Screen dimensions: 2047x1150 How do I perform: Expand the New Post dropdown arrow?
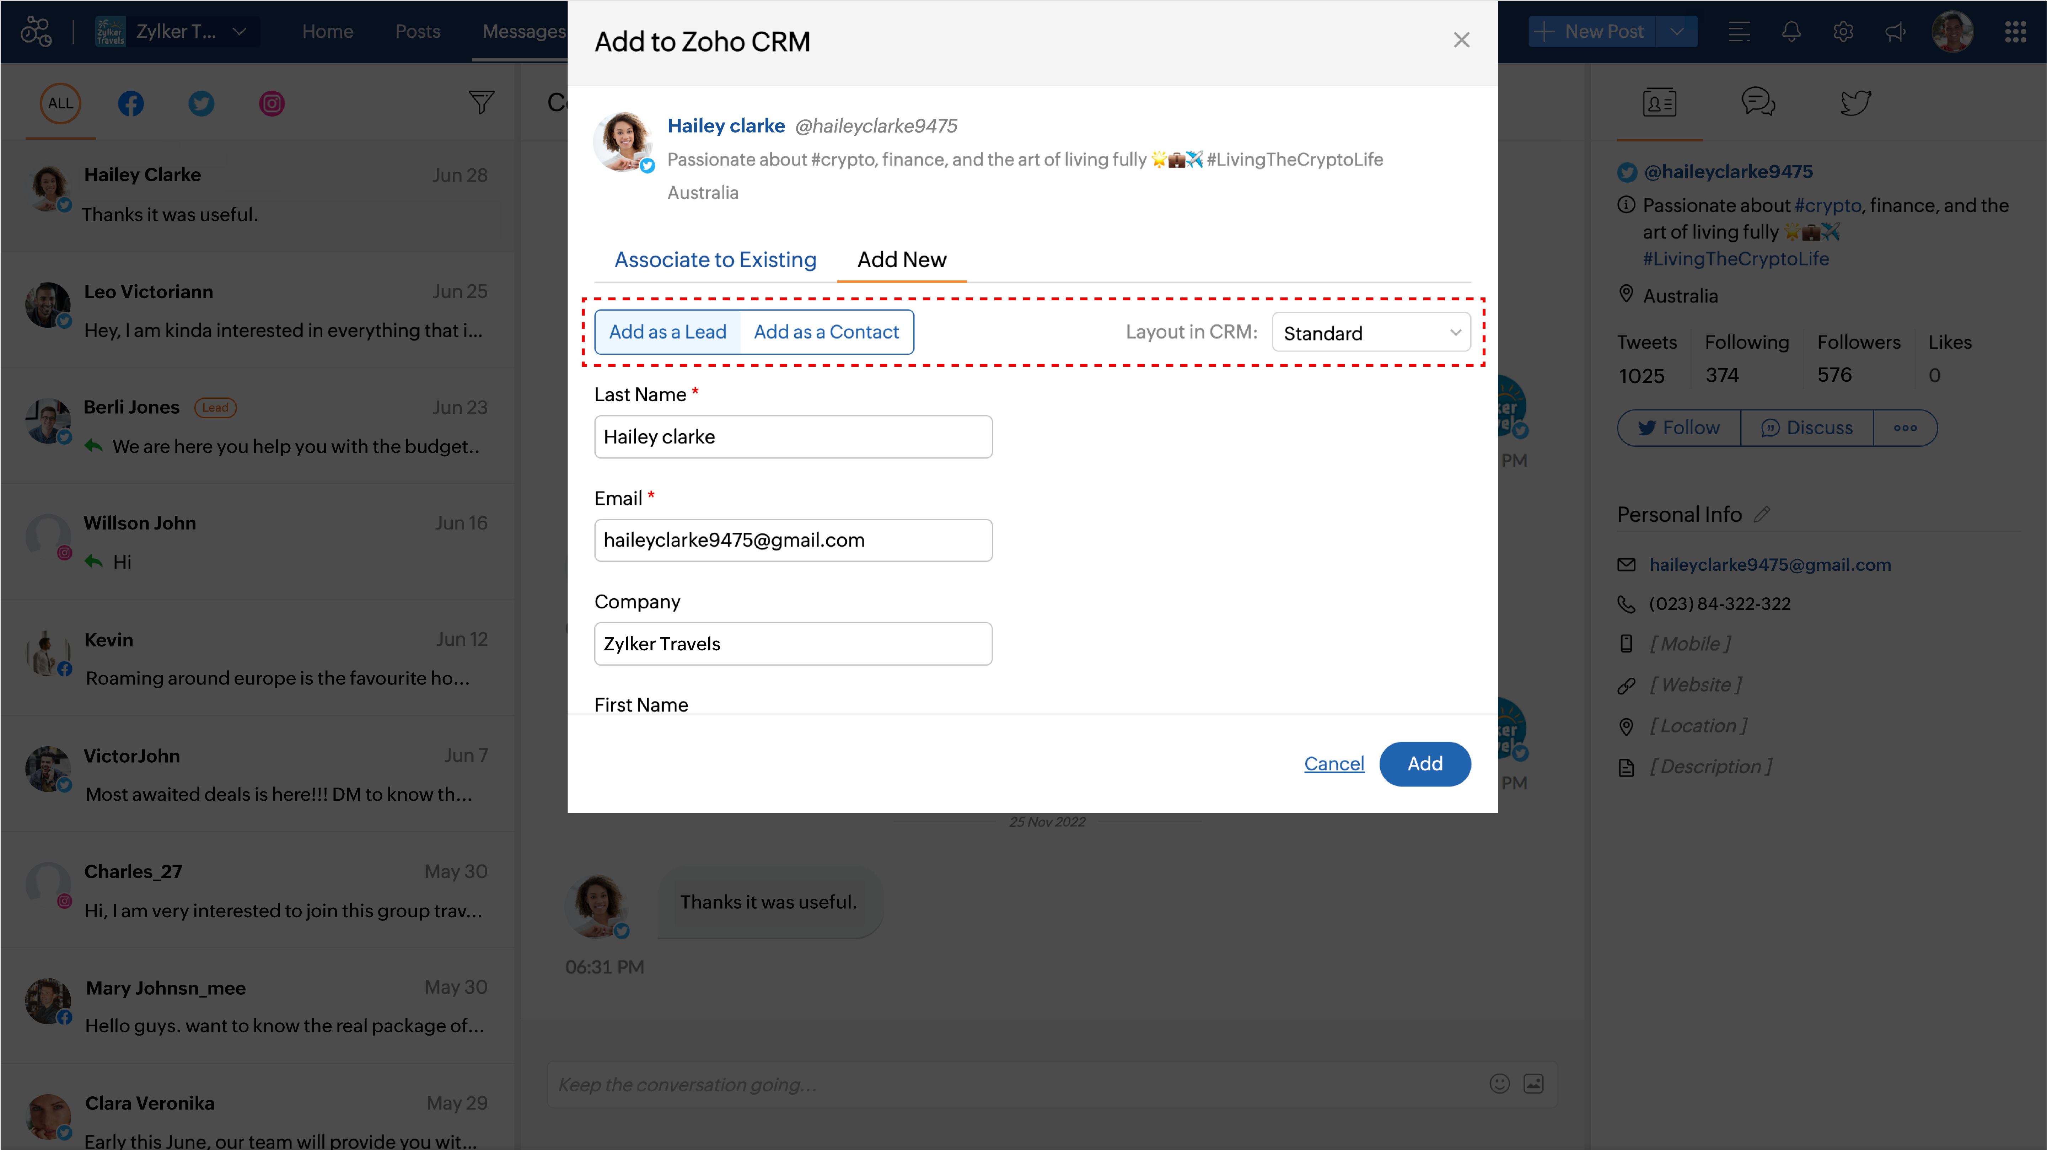click(x=1677, y=32)
